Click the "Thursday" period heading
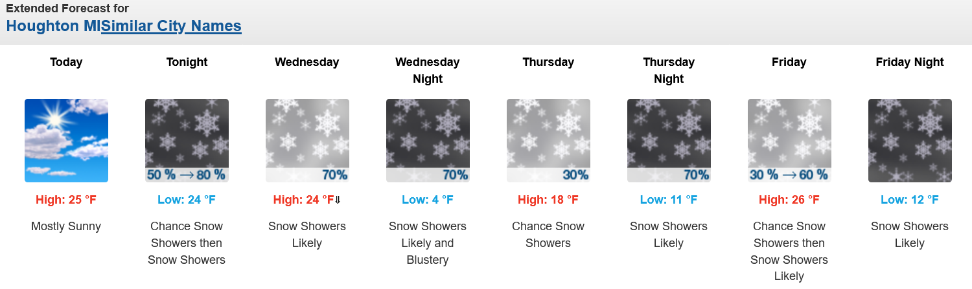972x289 pixels. pos(548,62)
